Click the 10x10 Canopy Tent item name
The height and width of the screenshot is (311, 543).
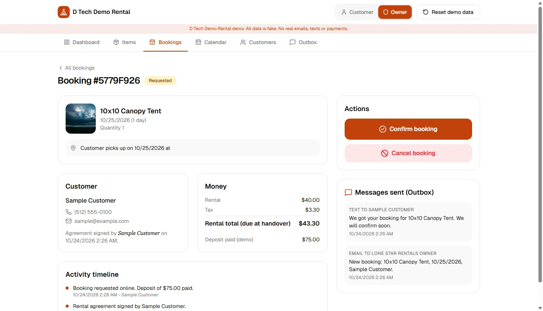point(130,111)
